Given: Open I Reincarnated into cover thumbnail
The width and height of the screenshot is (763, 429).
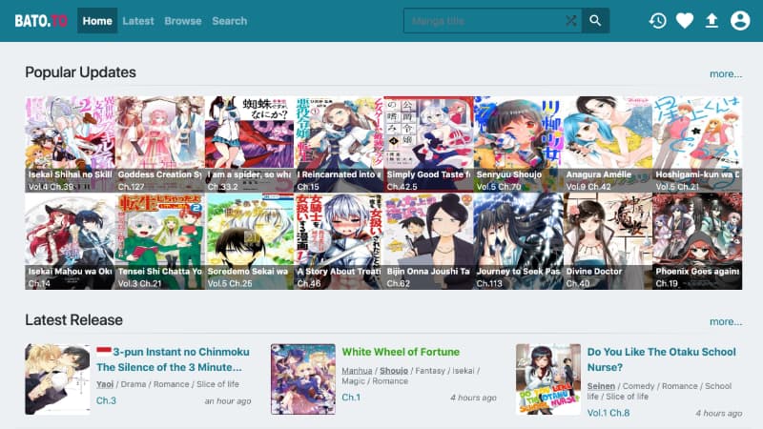Looking at the screenshot, I should pos(339,144).
